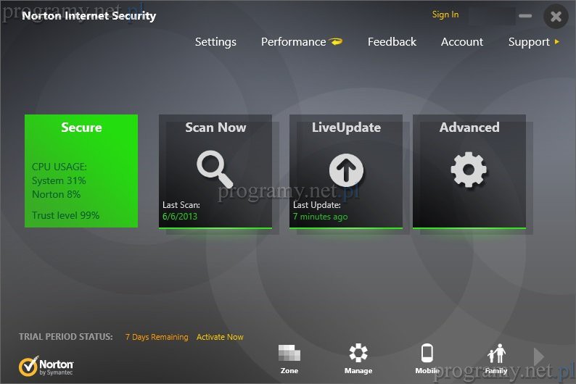The width and height of the screenshot is (576, 384).
Task: Click the LiveUpdate up-arrow icon
Action: [346, 170]
